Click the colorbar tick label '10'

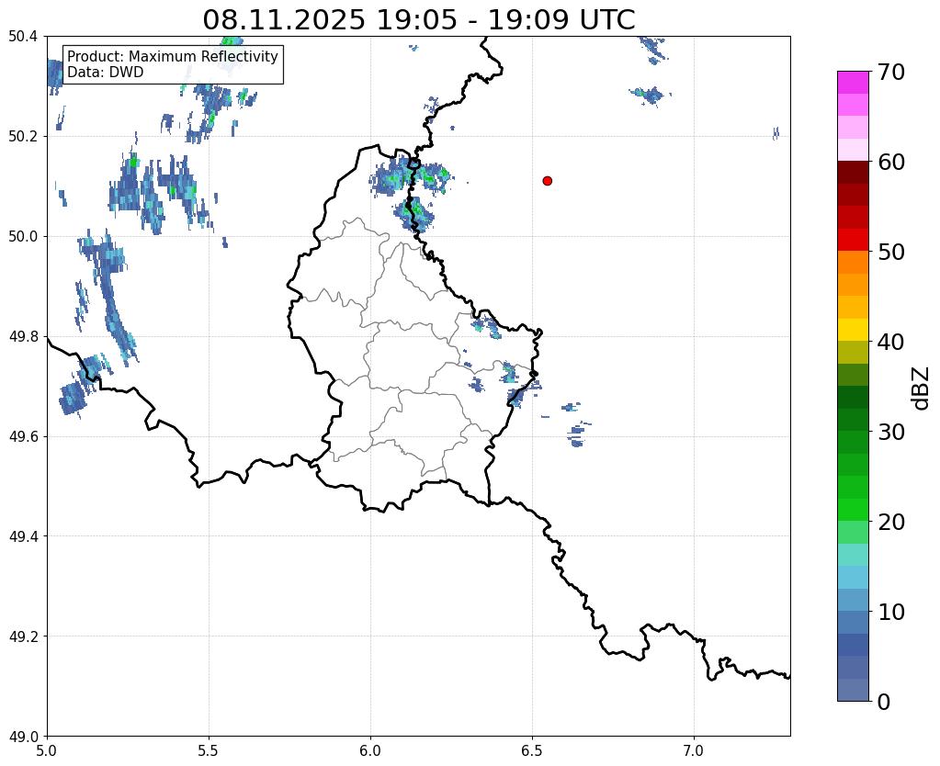pos(891,612)
